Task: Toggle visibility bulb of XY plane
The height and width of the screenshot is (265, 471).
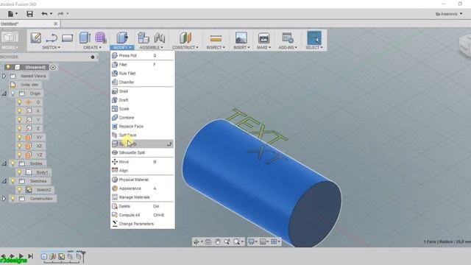Action: point(20,138)
